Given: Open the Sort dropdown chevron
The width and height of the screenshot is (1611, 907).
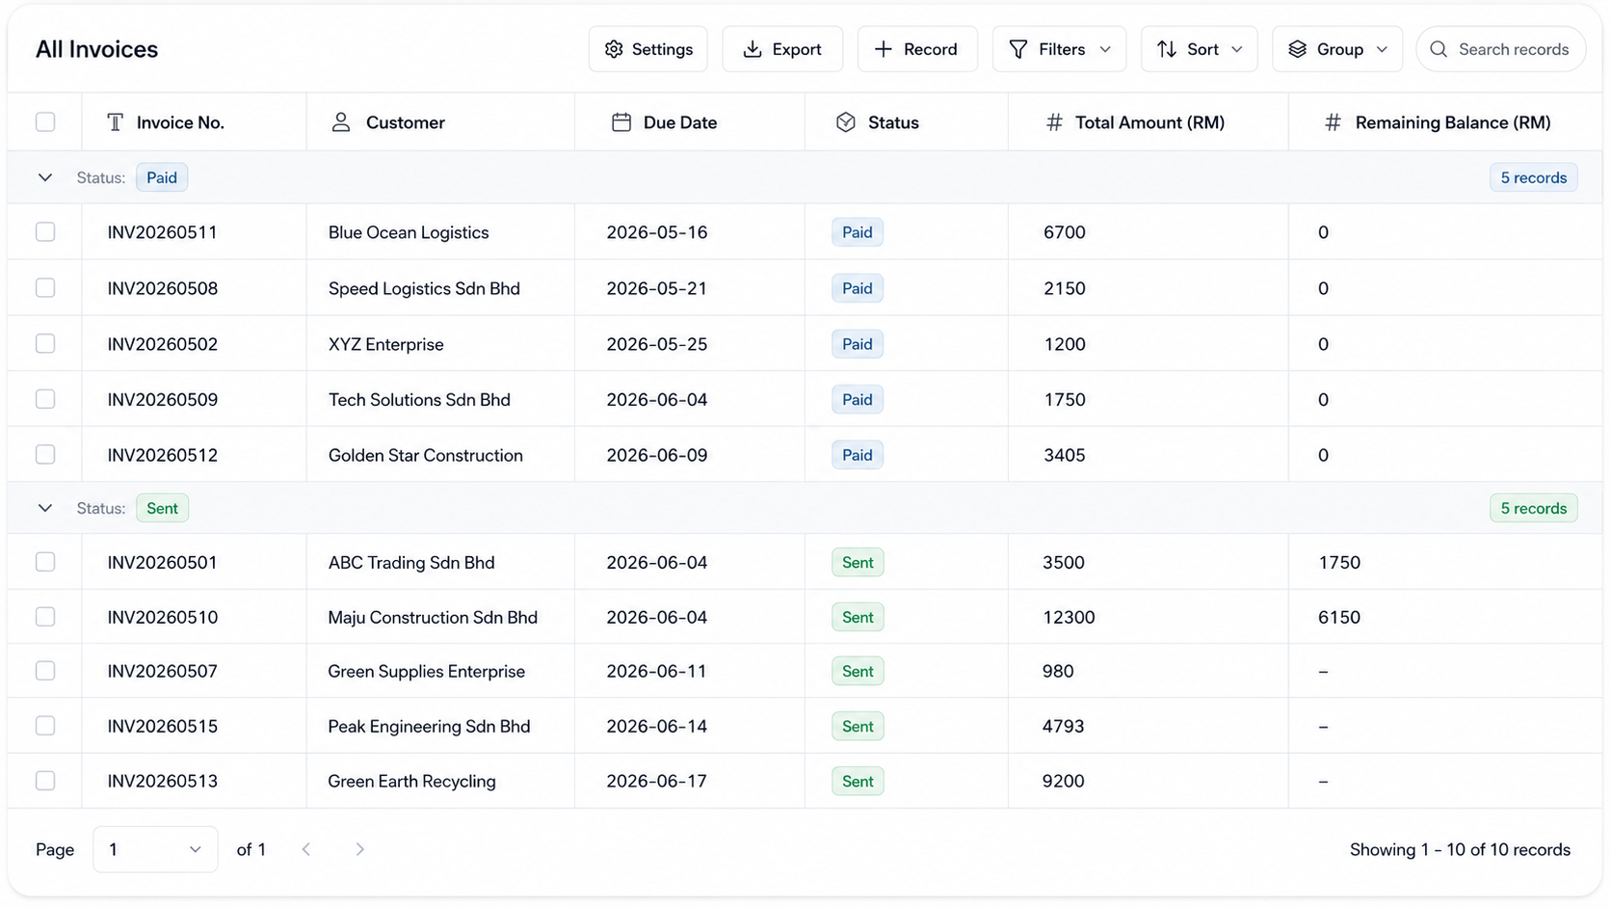Looking at the screenshot, I should (x=1237, y=49).
